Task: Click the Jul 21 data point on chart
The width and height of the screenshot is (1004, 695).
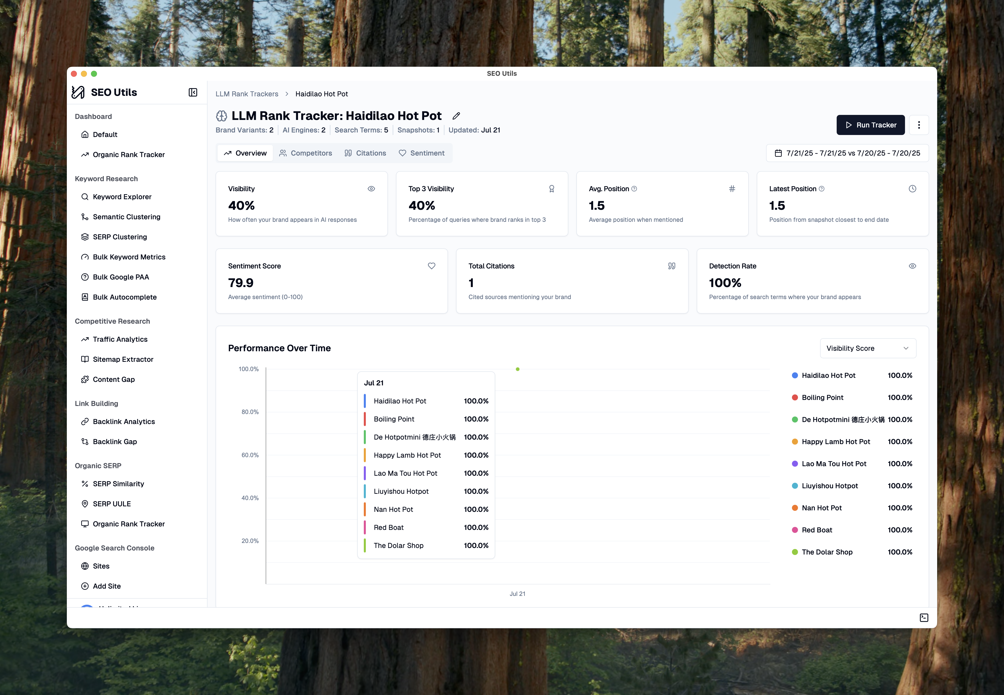Action: pos(518,369)
